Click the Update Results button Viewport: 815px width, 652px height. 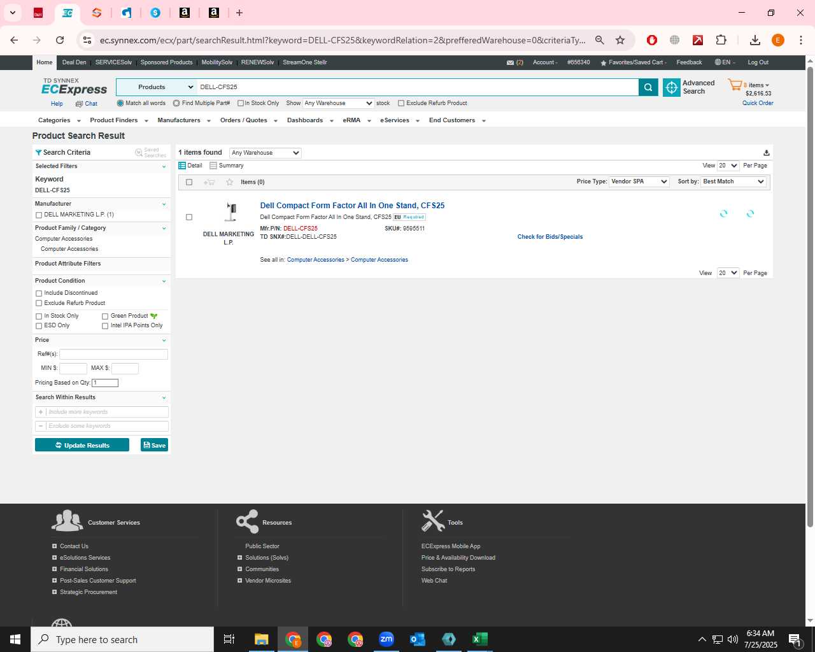click(x=82, y=445)
